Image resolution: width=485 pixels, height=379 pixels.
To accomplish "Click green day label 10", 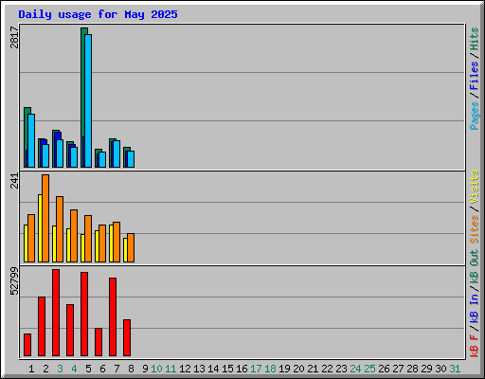I will pos(156,369).
